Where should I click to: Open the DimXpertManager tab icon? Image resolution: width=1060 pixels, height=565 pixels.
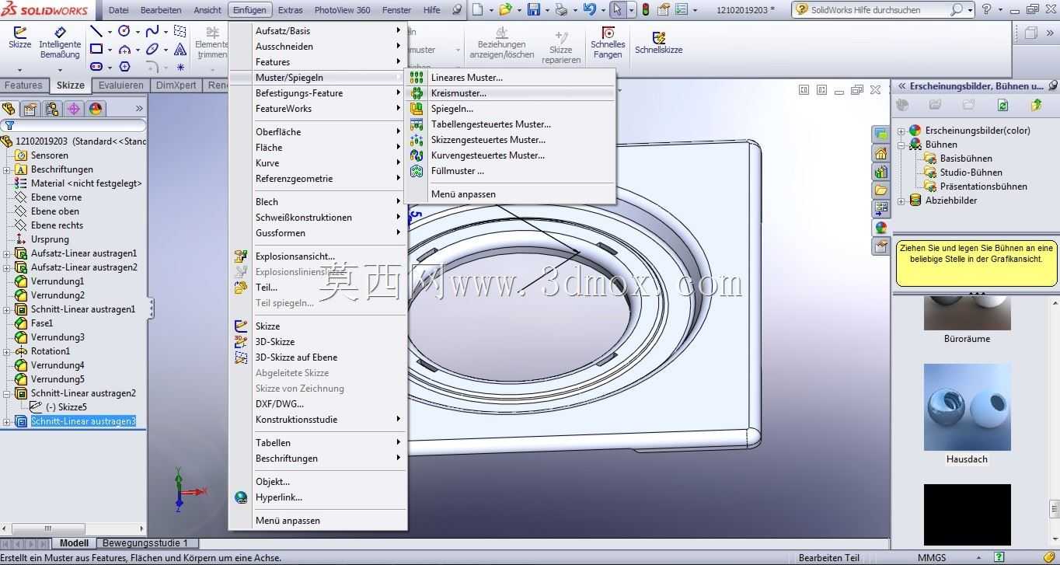point(74,109)
